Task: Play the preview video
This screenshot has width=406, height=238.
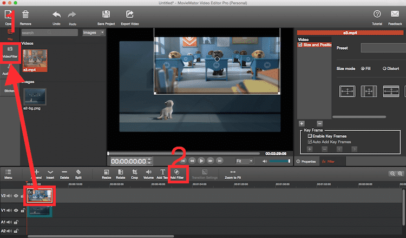Action: click(x=201, y=161)
